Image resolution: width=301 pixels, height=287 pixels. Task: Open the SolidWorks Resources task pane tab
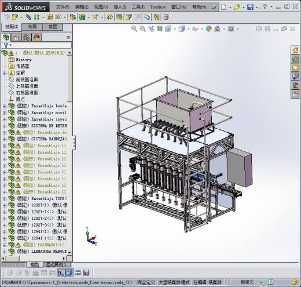coord(295,50)
